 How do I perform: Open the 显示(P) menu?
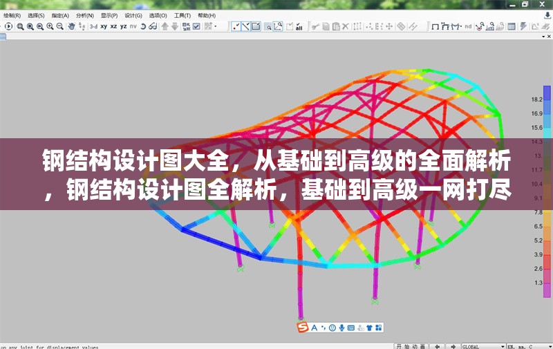(109, 15)
